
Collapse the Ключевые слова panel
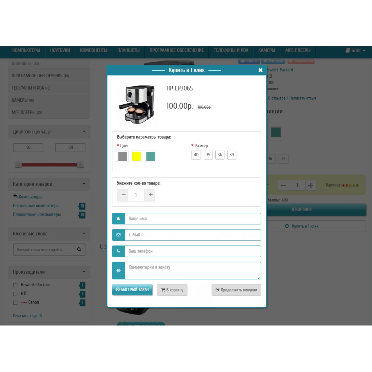pos(84,233)
